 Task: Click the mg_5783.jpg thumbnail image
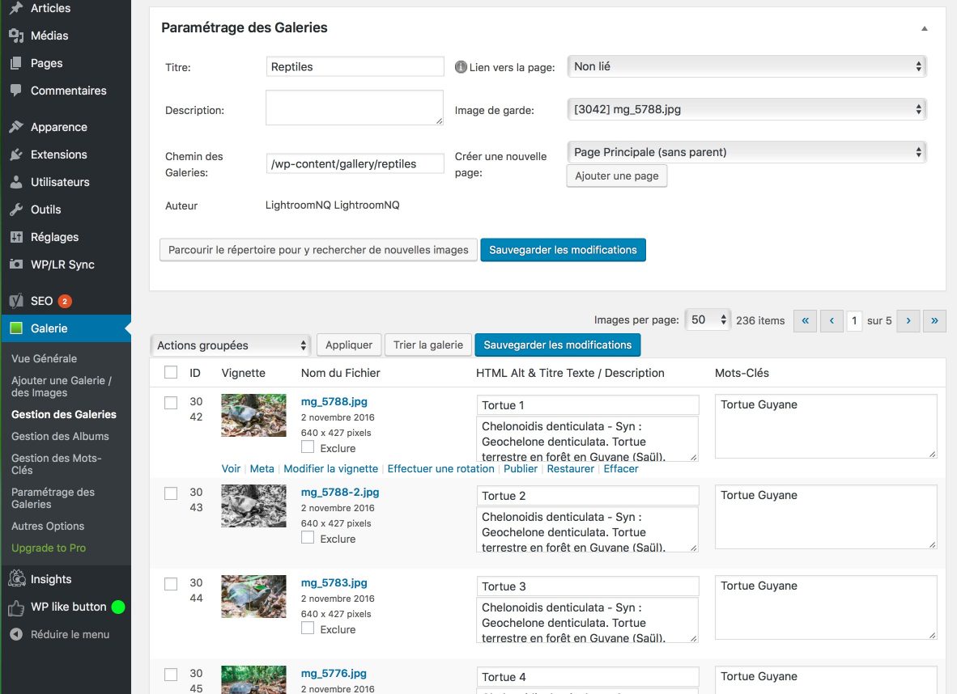coord(253,597)
